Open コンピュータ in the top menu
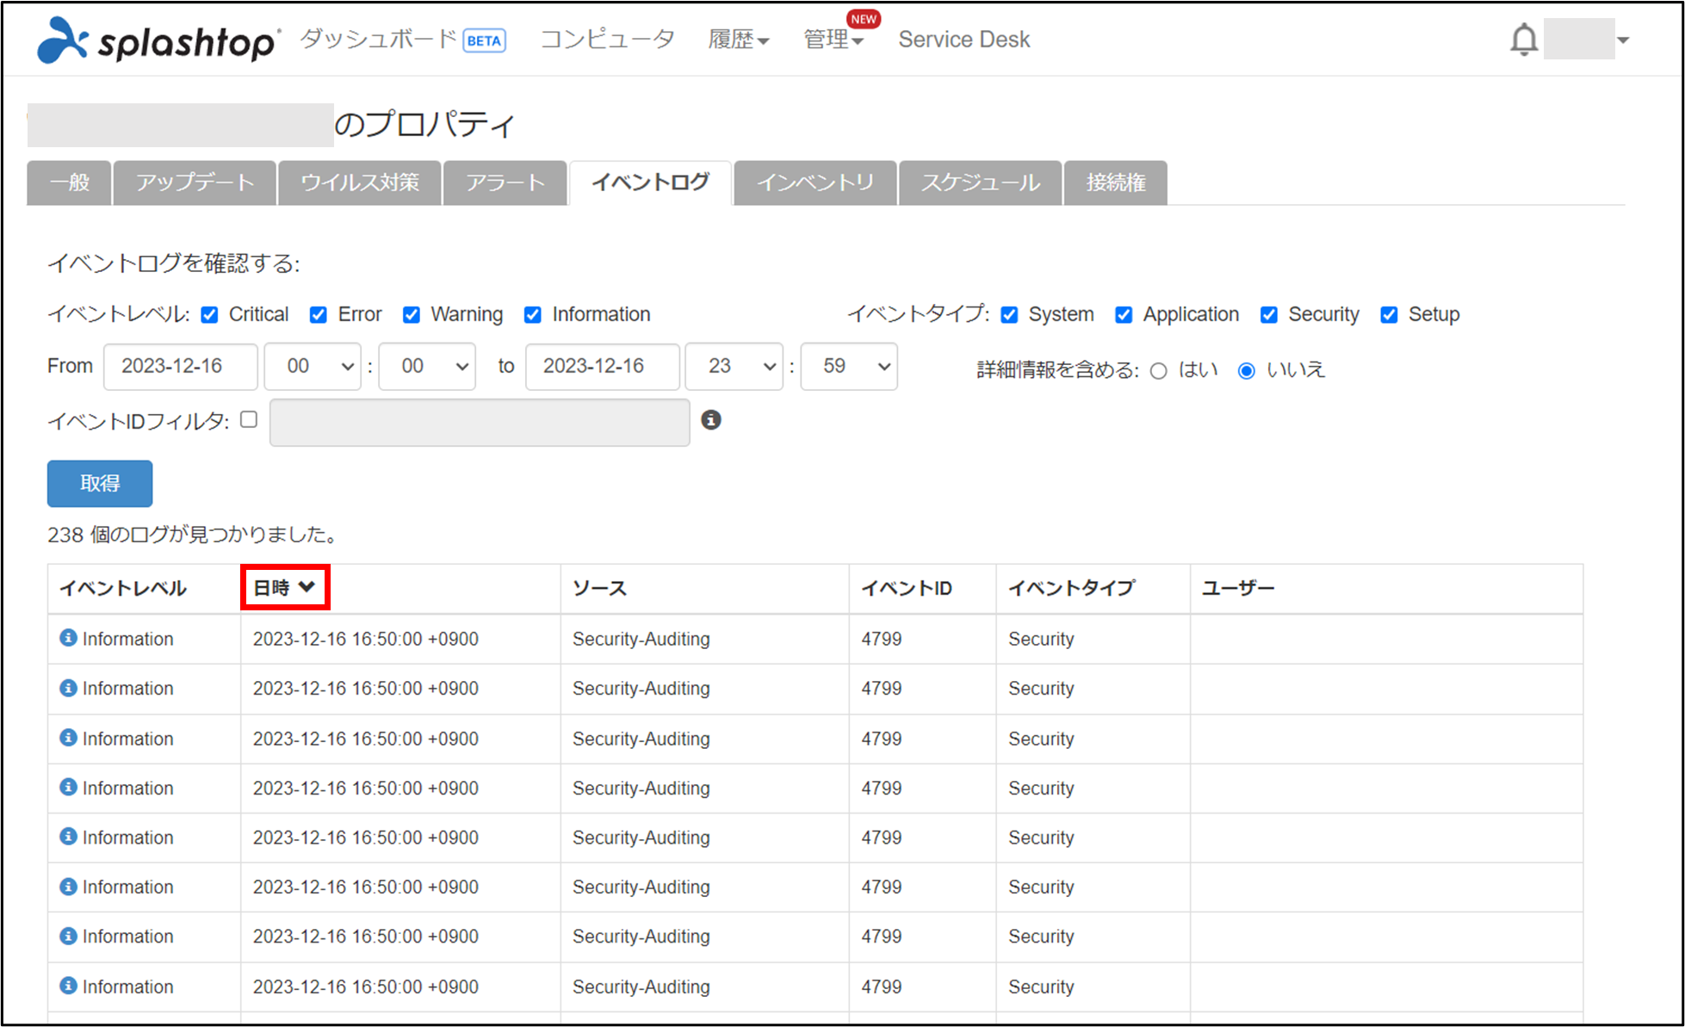Viewport: 1685px width, 1027px height. (607, 39)
